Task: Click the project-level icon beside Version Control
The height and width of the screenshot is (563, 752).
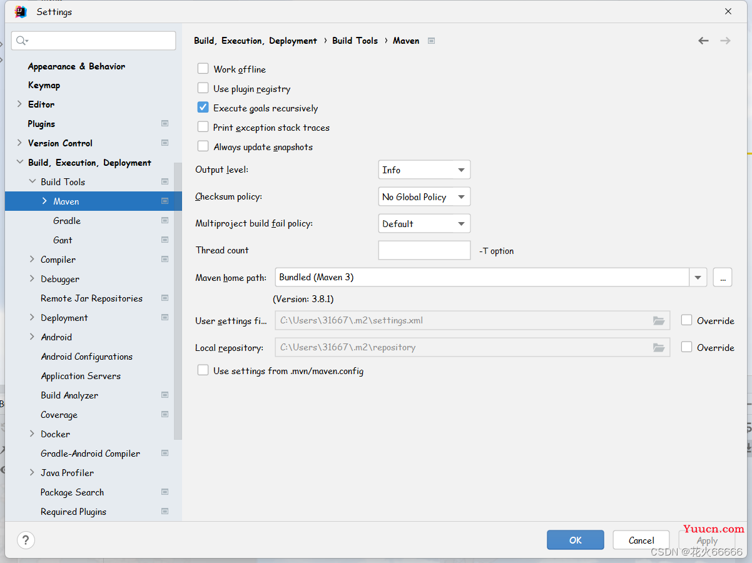Action: tap(165, 143)
